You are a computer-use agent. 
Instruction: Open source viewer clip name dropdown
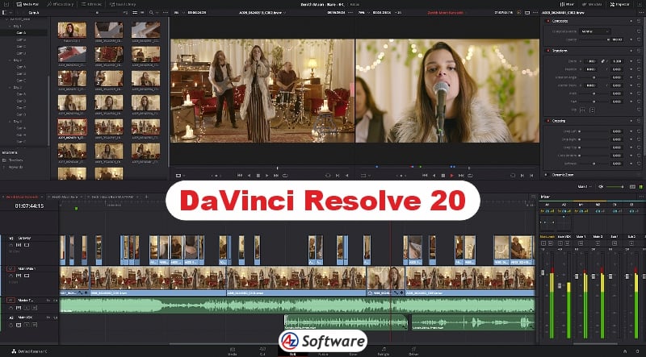(262, 13)
